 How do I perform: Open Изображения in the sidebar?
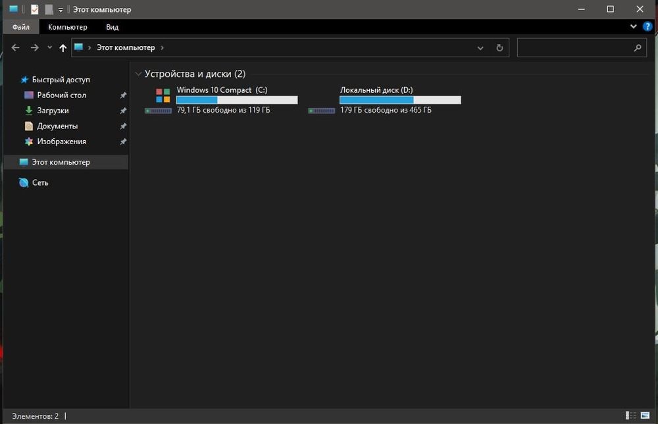61,142
